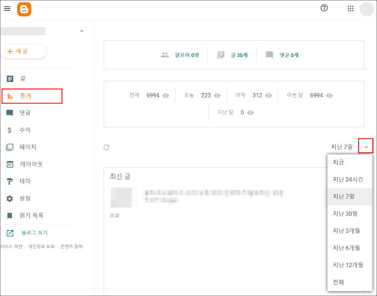Click the dollar sign earnings icon
The width and height of the screenshot is (377, 296).
point(9,130)
